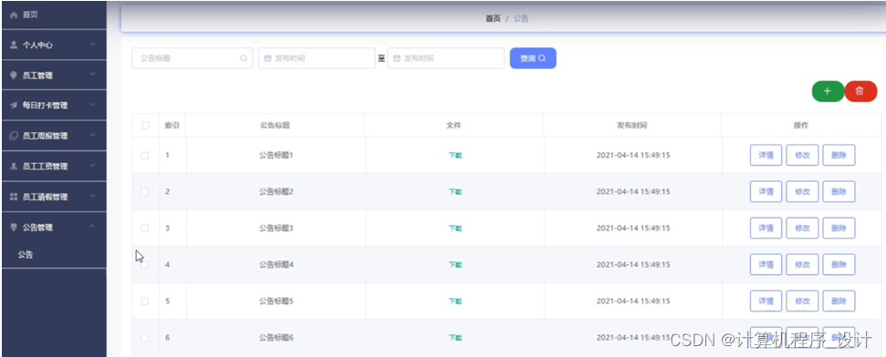Screen dimensions: 886x357
Task: Select the 公告 submenu item
Action: click(x=54, y=255)
